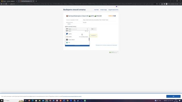Collapse the payment method dropdown via its arrow
This screenshot has height=102, width=182.
pyautogui.click(x=87, y=29)
